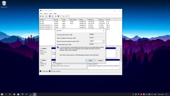This screenshot has width=170, height=96.
Task: Click the first yellow toolbar icon
Action: point(63,16)
